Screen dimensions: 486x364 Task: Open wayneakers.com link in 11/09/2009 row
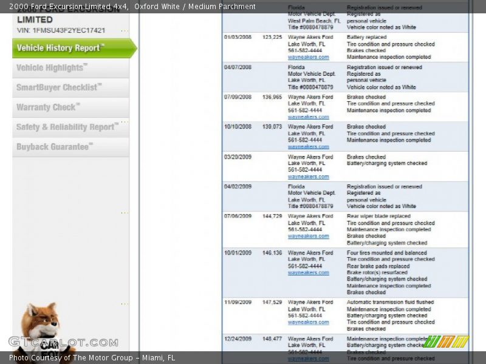coord(309,322)
